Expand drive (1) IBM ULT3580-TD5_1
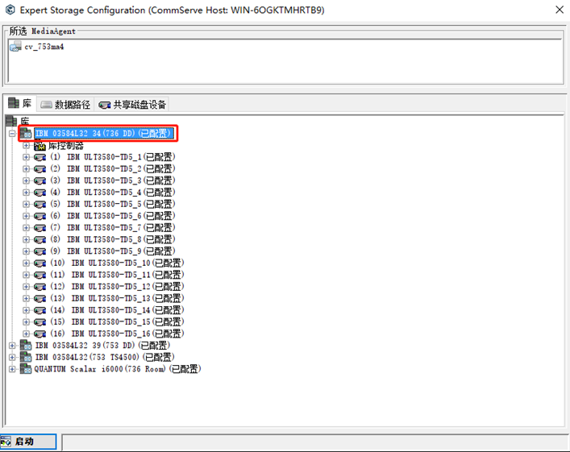 (x=26, y=157)
